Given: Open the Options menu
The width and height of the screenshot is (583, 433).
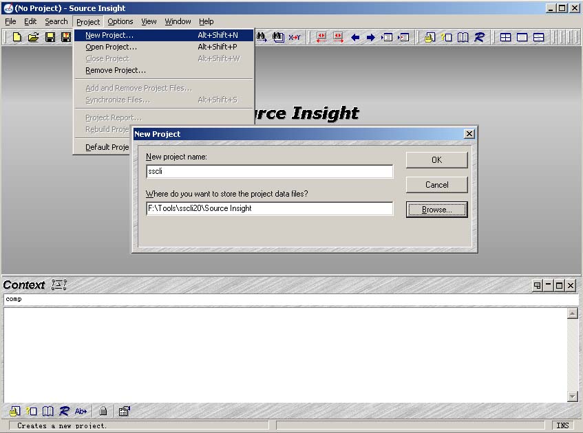Looking at the screenshot, I should [x=120, y=21].
